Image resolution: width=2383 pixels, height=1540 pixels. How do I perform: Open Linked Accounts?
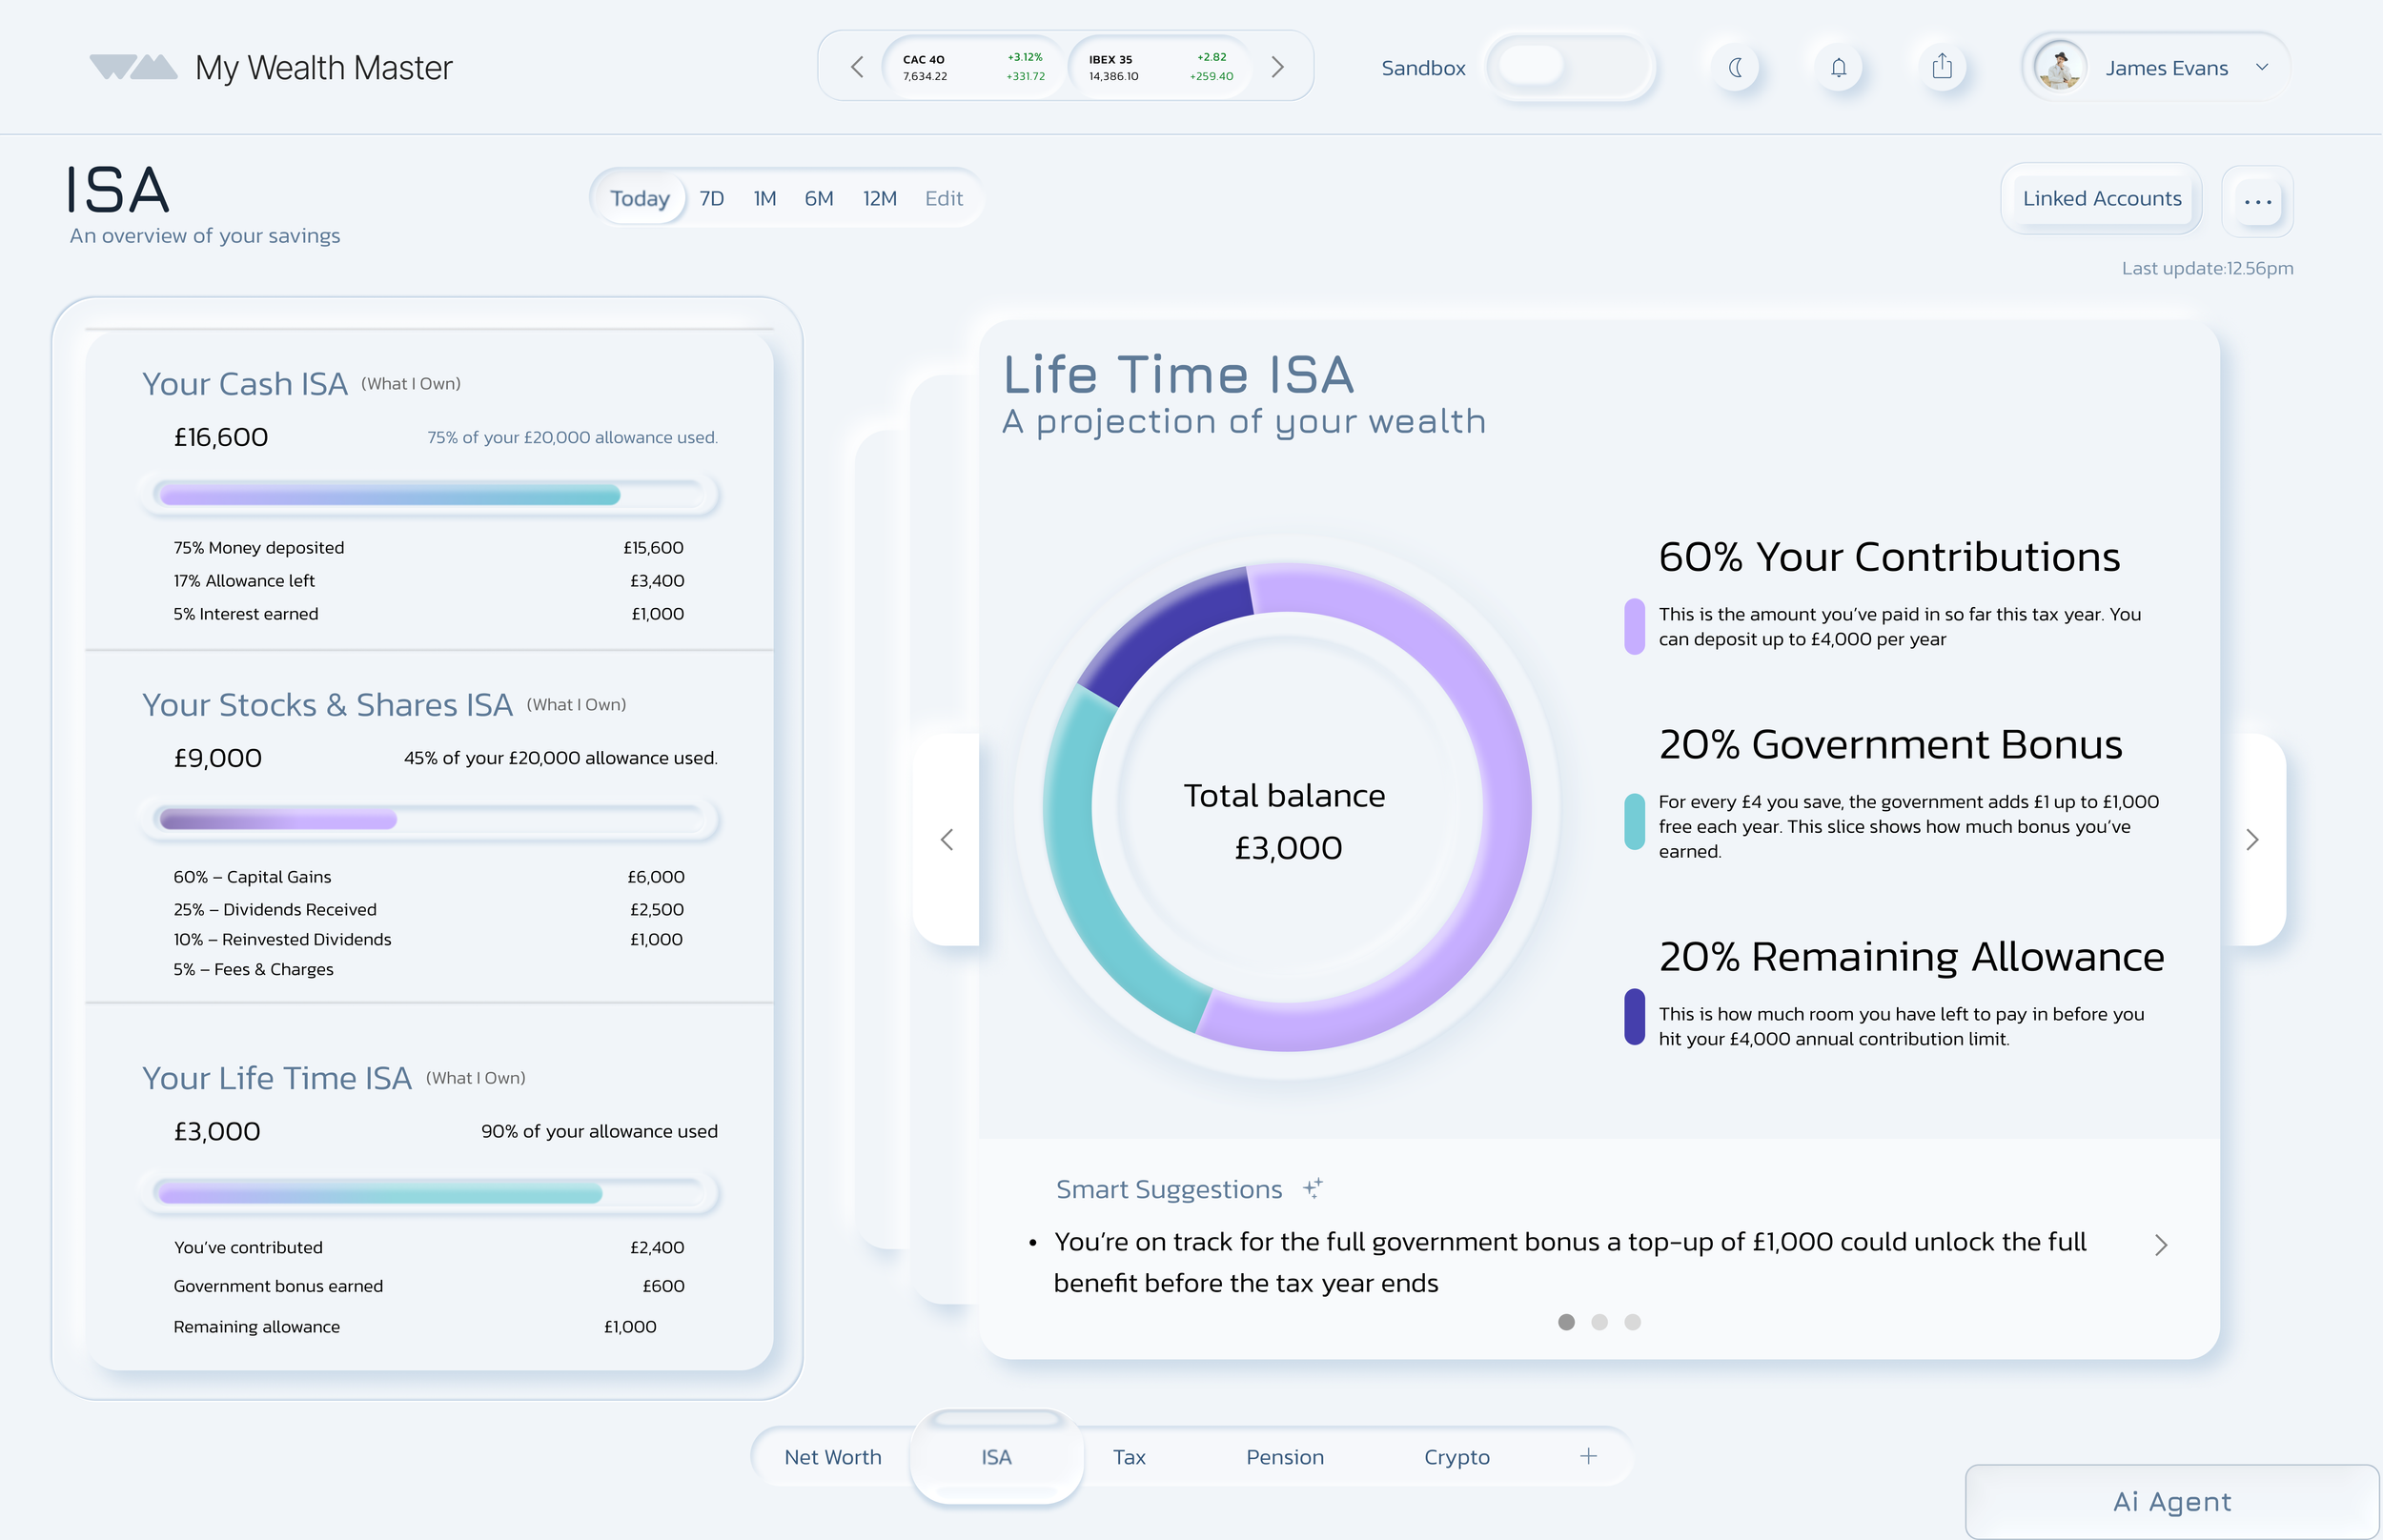coord(2101,199)
